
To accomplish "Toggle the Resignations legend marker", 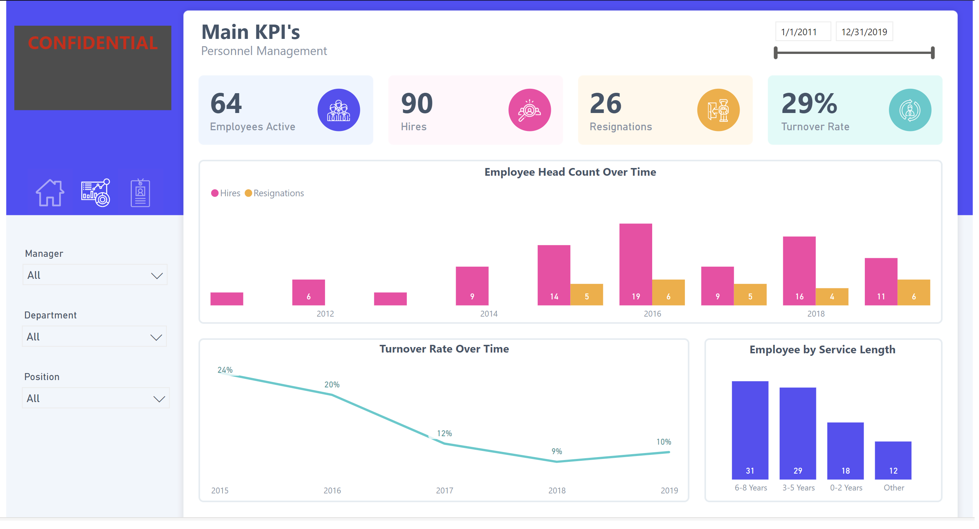I will coord(249,193).
